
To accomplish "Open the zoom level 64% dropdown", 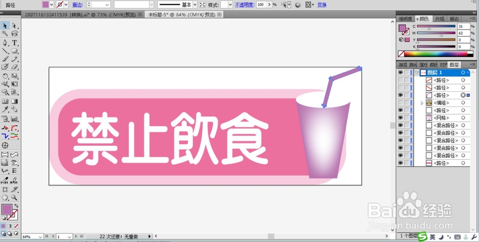I will 41,237.
